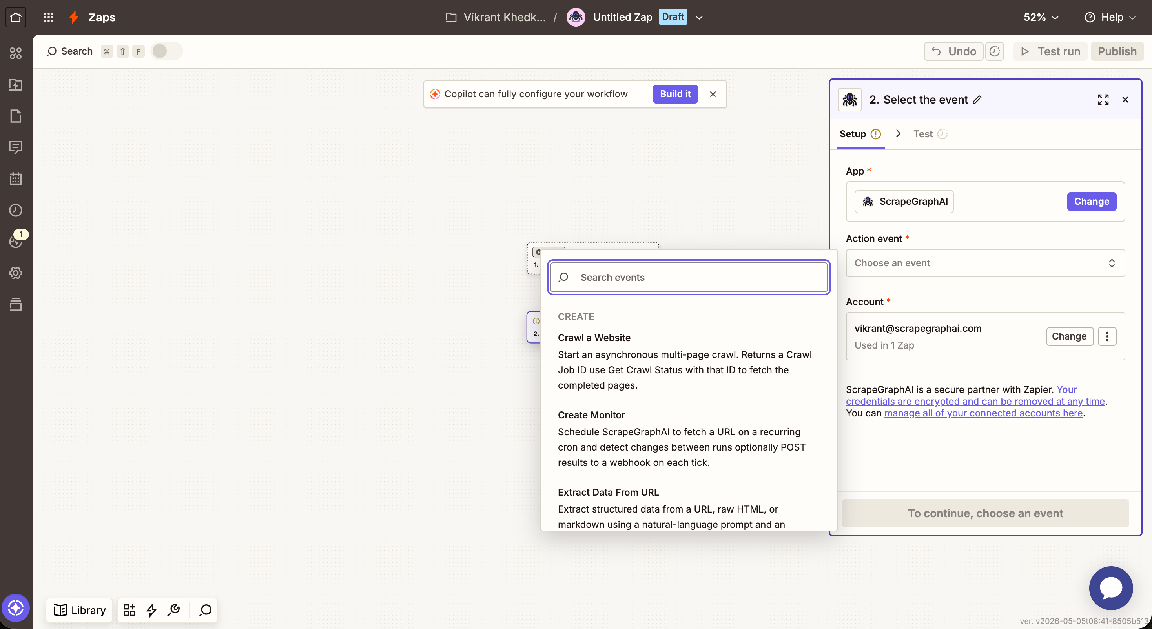Open the left sidebar apps dashboard icon
1152x629 pixels.
click(16, 53)
